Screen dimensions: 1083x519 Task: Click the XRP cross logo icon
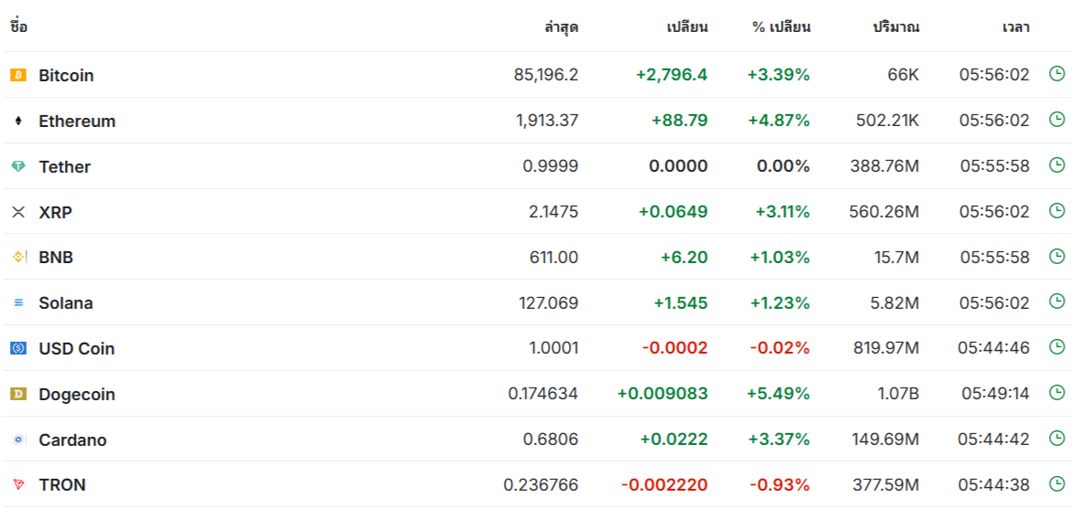[18, 212]
